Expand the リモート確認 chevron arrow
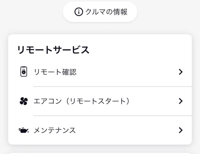Screen dimensions: 200x154 tap(181, 72)
